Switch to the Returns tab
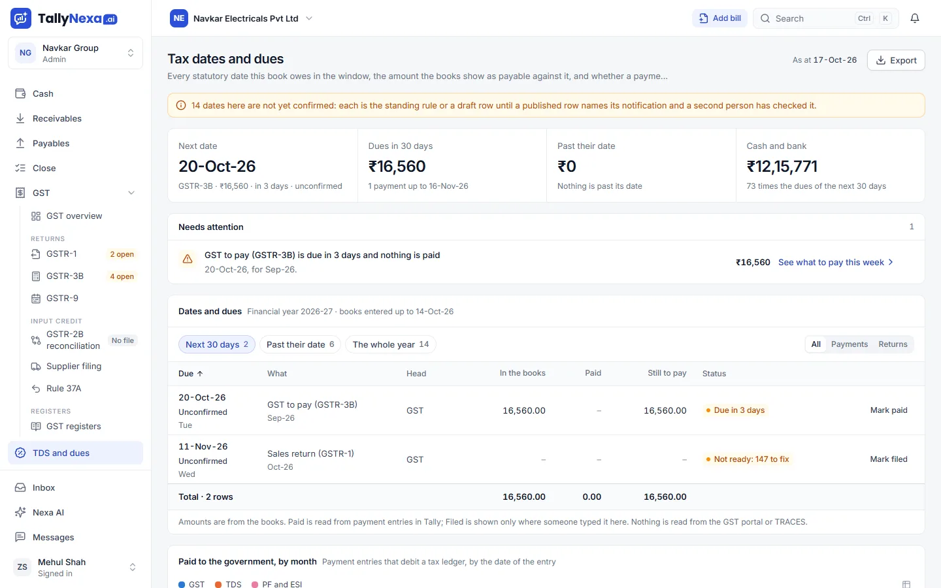Screen dimensions: 941x588 tap(893, 344)
